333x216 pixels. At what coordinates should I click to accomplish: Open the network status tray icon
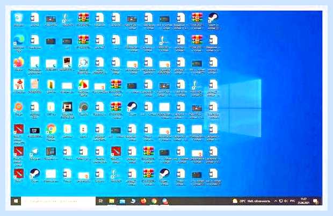click(x=281, y=201)
